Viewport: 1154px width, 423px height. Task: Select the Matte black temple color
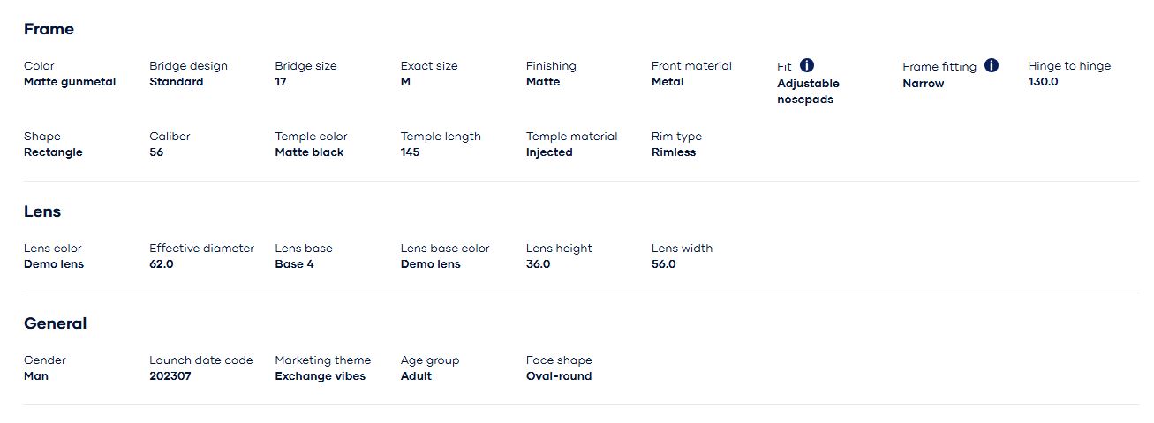coord(309,152)
